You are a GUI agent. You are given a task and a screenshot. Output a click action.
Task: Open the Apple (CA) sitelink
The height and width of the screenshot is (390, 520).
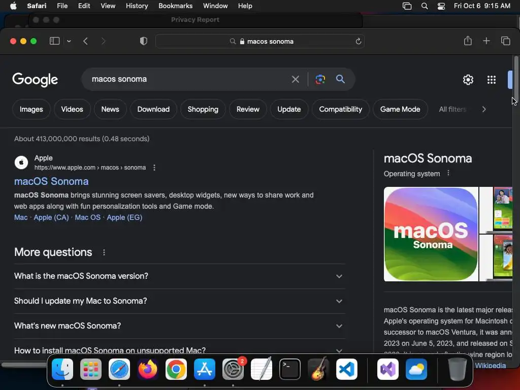(x=51, y=217)
